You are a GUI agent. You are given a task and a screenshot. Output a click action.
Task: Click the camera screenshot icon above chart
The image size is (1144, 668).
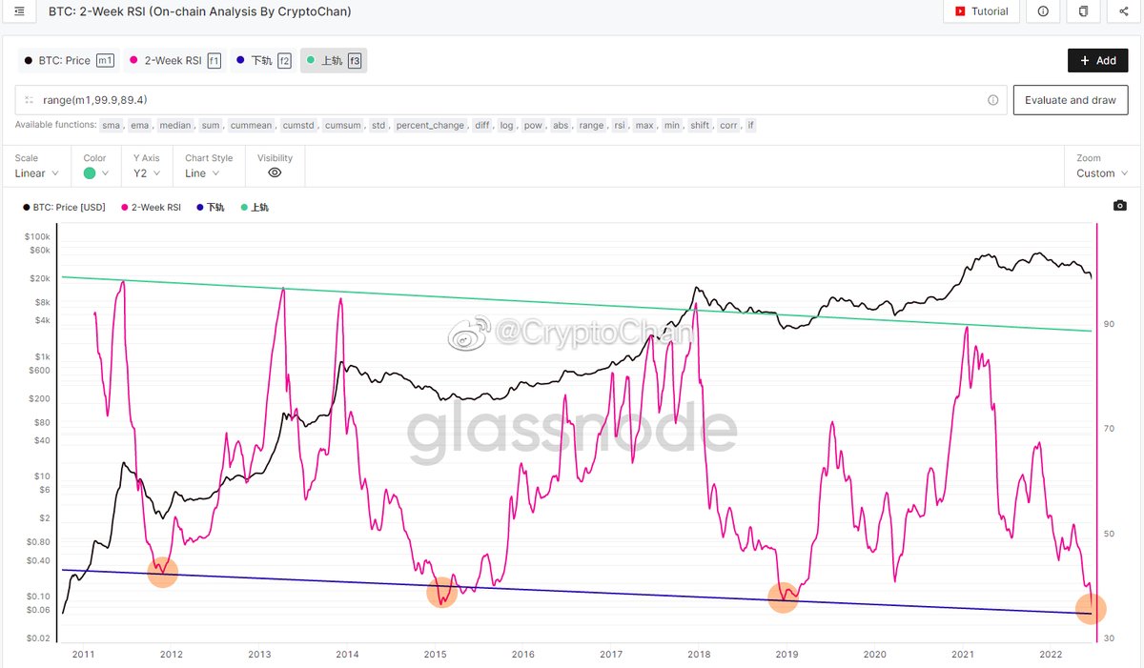[x=1120, y=206]
